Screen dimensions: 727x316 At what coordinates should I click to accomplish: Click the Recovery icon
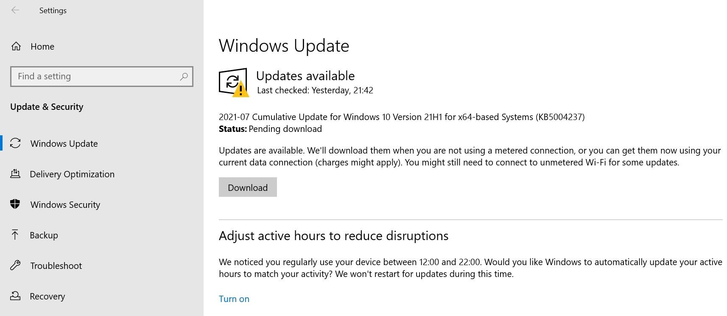pyautogui.click(x=15, y=296)
